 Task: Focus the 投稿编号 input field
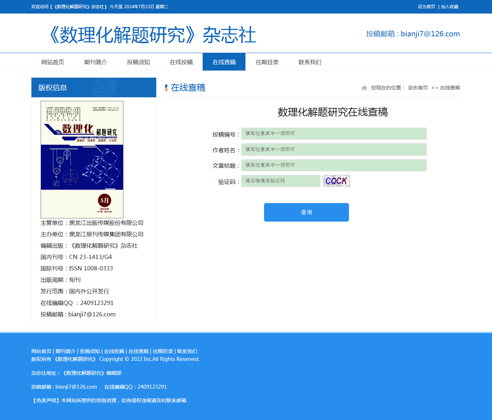[334, 134]
